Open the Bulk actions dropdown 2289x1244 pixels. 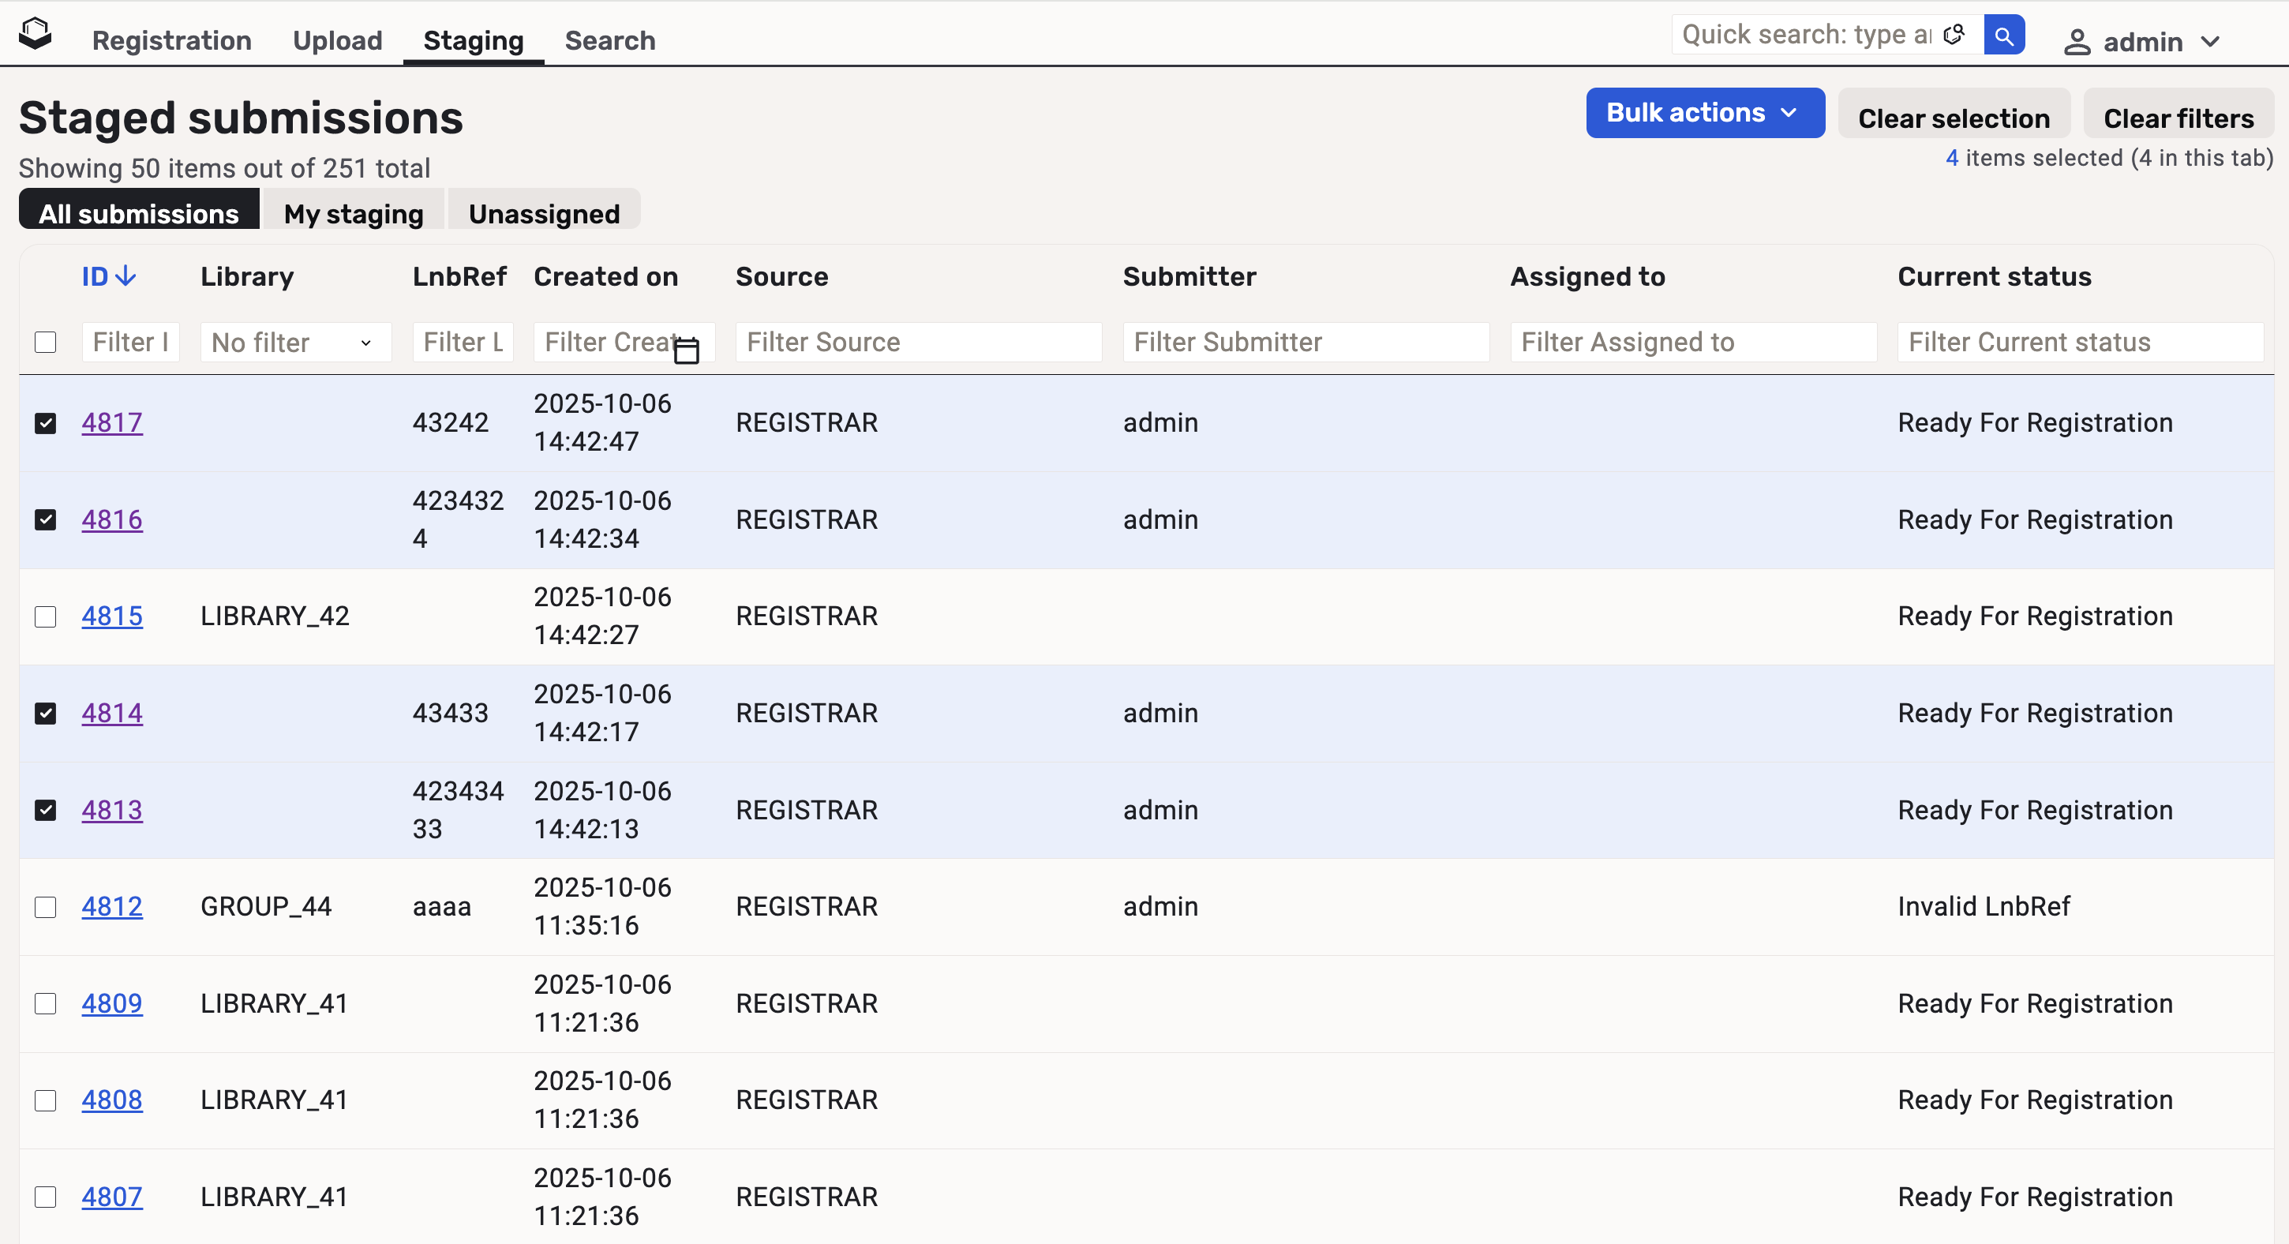click(x=1704, y=113)
